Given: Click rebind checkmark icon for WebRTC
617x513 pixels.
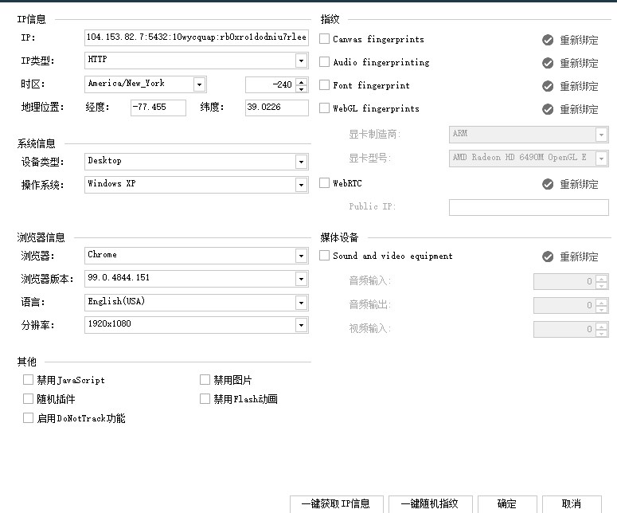Looking at the screenshot, I should coord(548,184).
